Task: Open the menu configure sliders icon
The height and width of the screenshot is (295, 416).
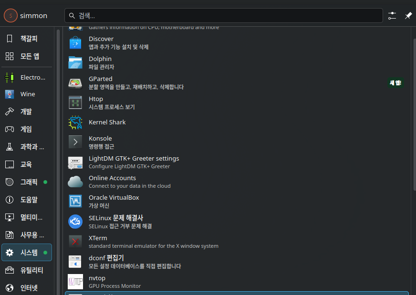Action: [392, 16]
